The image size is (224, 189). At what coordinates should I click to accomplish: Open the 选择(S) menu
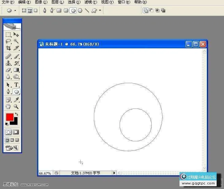pyautogui.click(x=74, y=2)
